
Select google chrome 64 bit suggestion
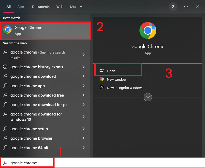click(29, 148)
